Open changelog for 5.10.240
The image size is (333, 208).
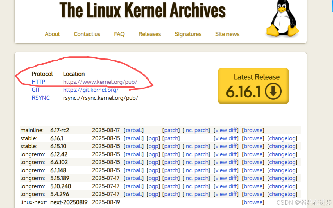pyautogui.click(x=282, y=186)
